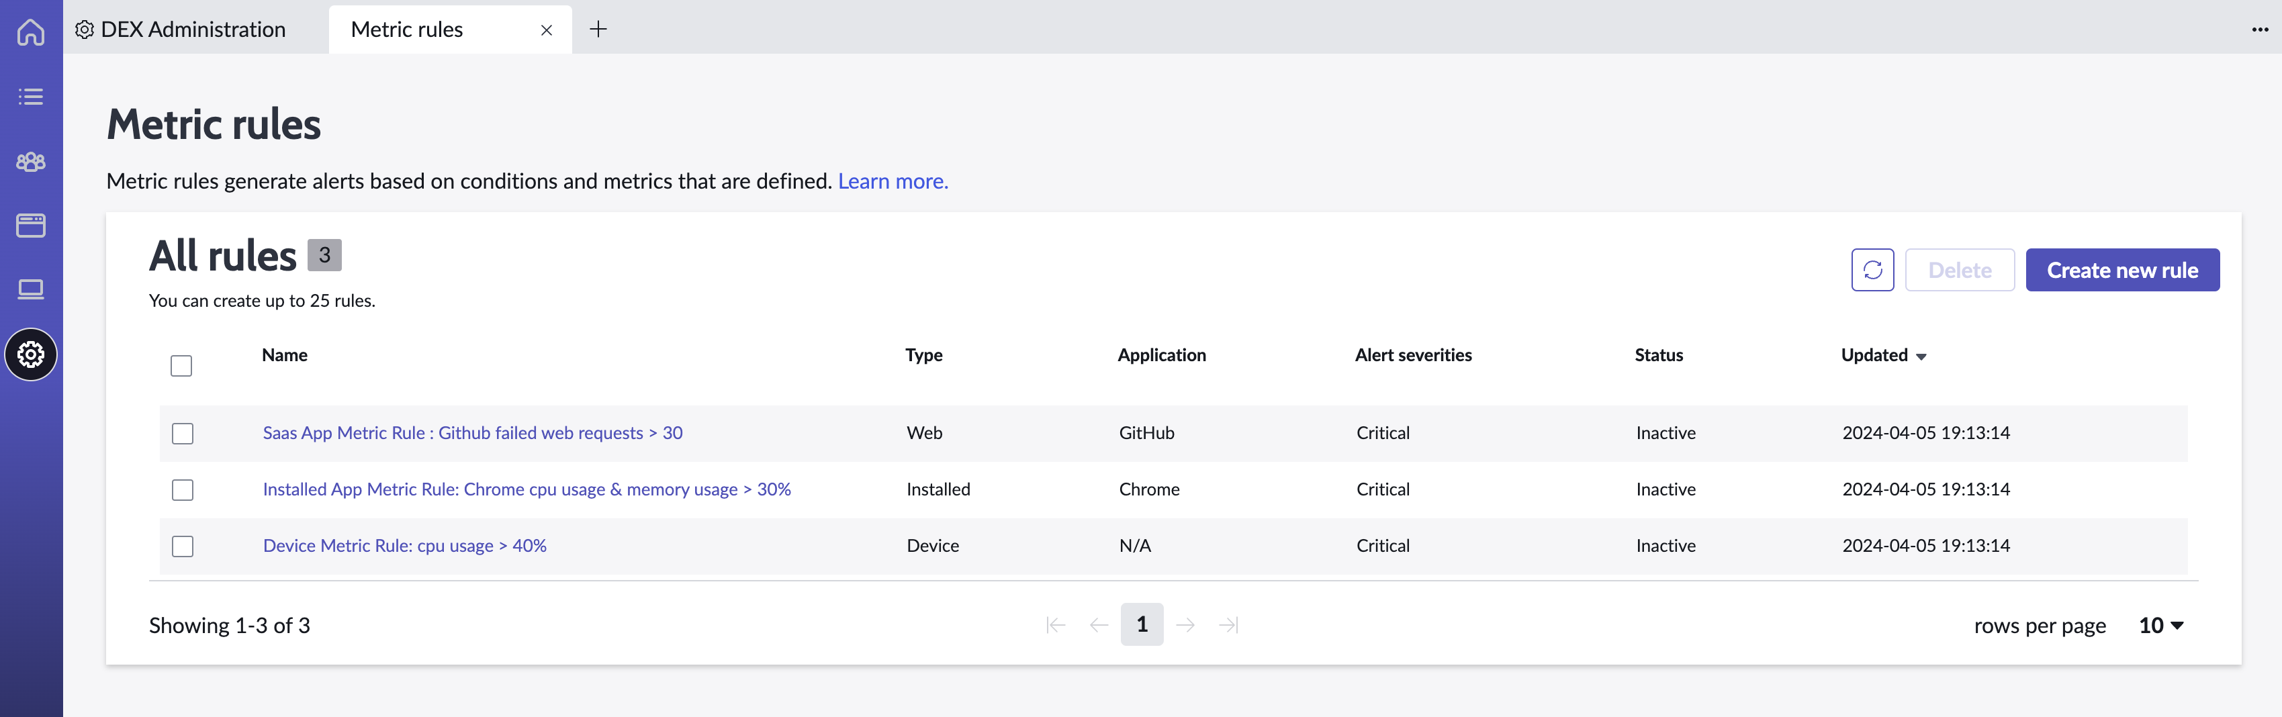Open the Home icon in sidebar
The height and width of the screenshot is (717, 2282).
tap(31, 32)
